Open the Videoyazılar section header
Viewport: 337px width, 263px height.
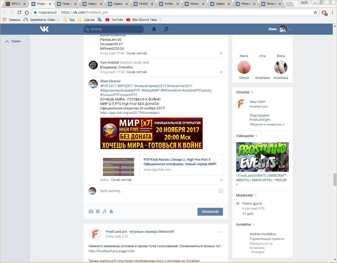[x=245, y=136]
